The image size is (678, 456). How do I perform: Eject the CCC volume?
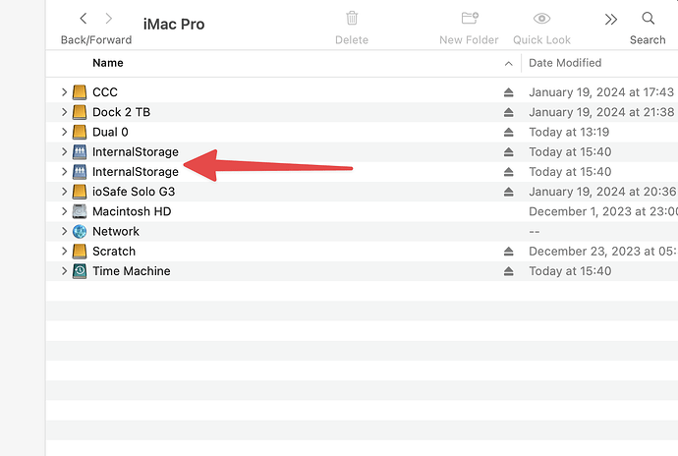508,92
